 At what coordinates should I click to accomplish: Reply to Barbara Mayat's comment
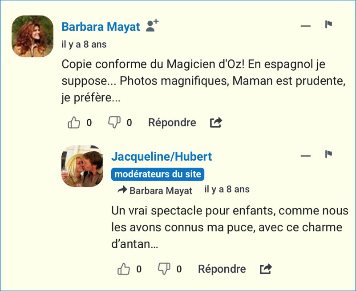tap(172, 122)
